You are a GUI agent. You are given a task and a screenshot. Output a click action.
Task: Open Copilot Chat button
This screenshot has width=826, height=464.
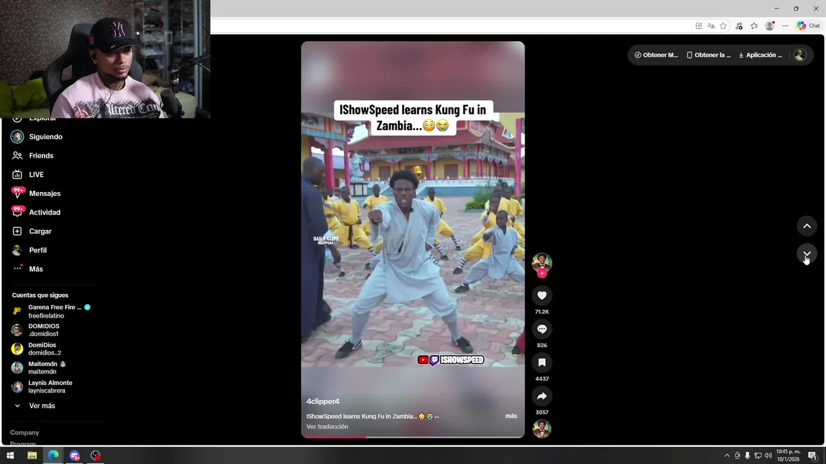click(809, 26)
